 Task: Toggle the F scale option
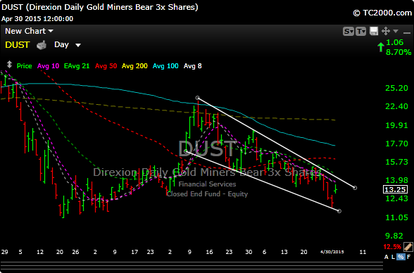[x=408, y=257]
